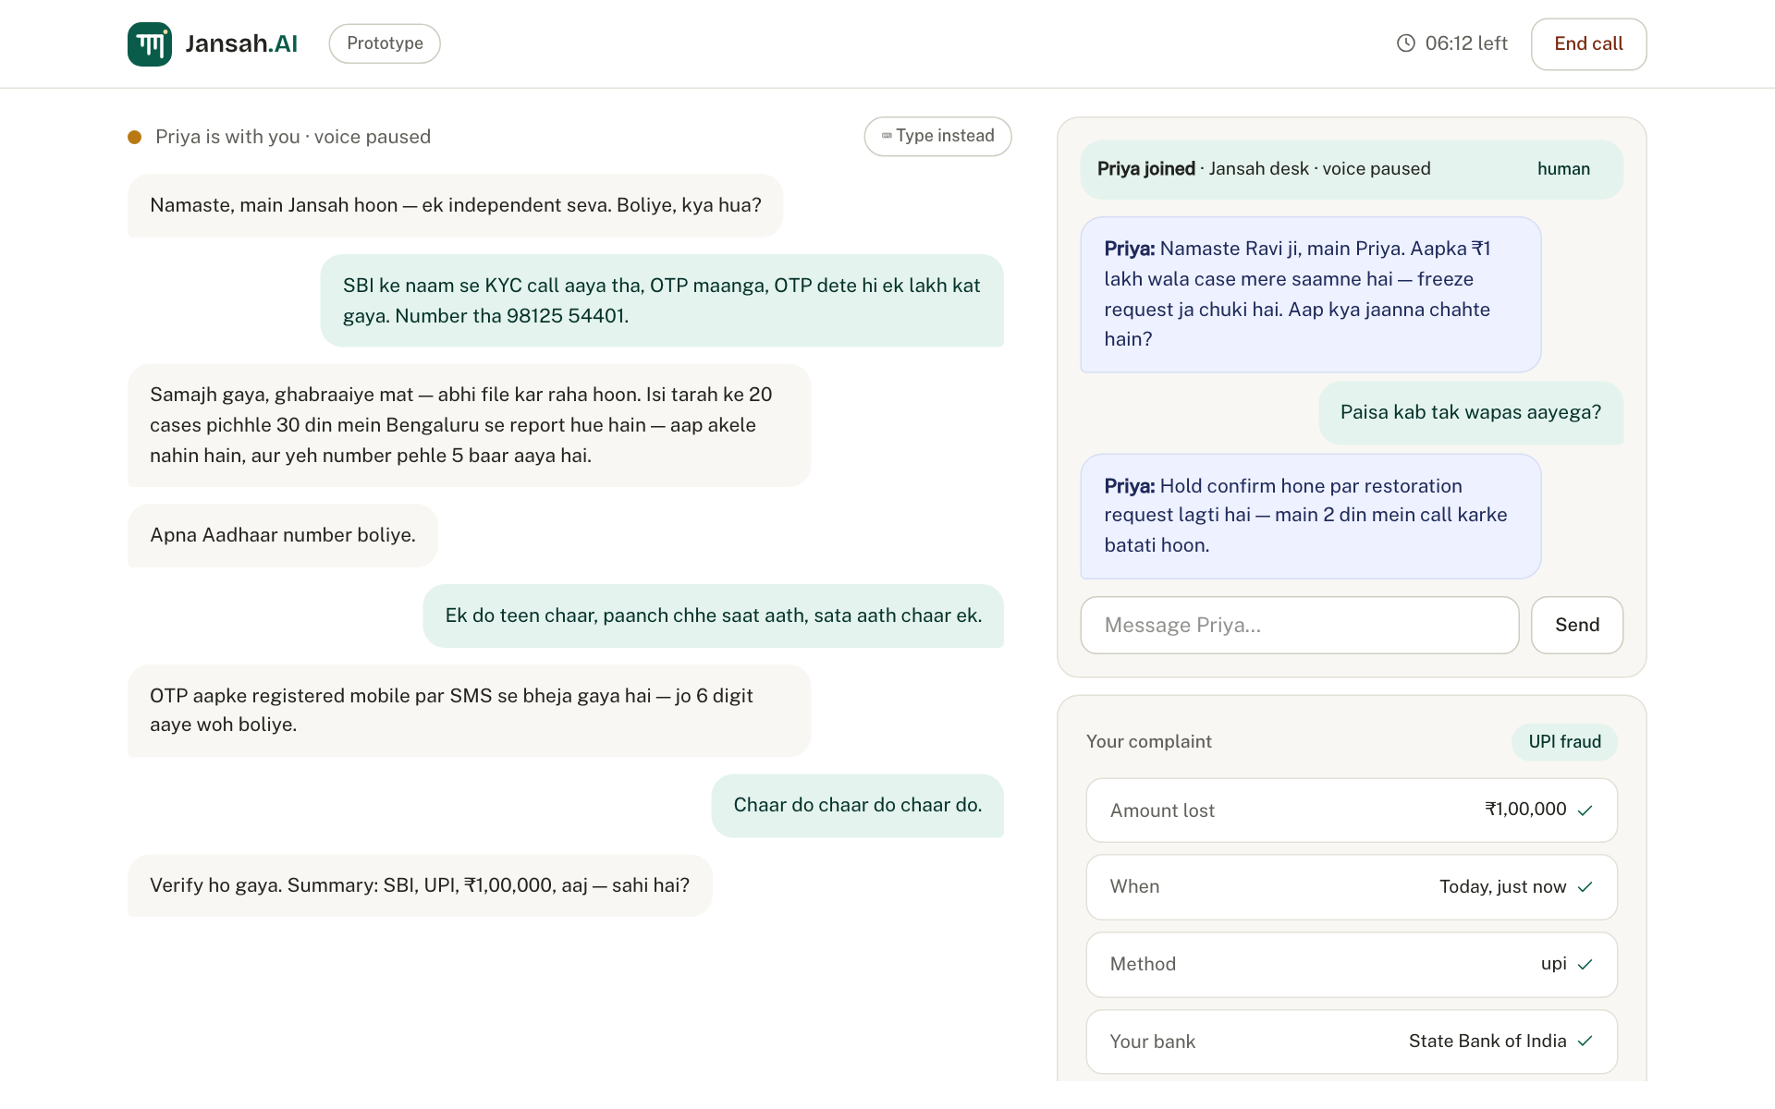Click the 'Priya joined' banner text
Viewport: 1775px width, 1109px height.
pyautogui.click(x=1264, y=169)
